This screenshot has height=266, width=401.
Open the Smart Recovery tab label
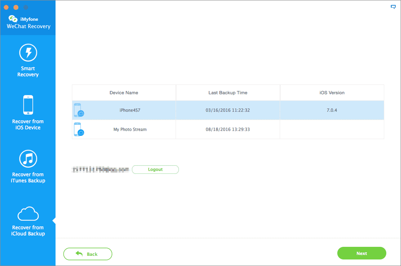28,71
